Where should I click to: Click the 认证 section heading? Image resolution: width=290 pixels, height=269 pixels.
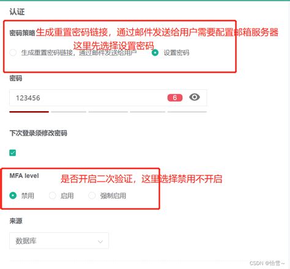(17, 12)
